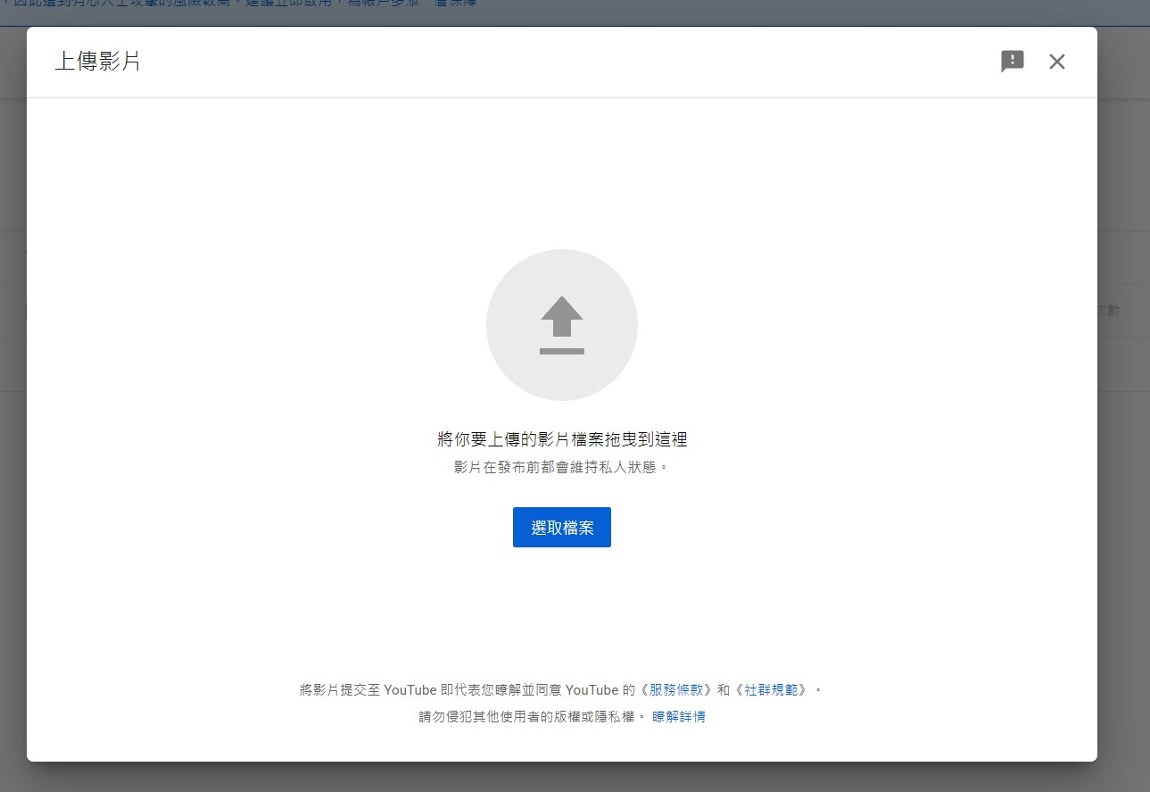The width and height of the screenshot is (1150, 792).
Task: Click the send feedback icon near the close button
Action: click(x=1012, y=61)
